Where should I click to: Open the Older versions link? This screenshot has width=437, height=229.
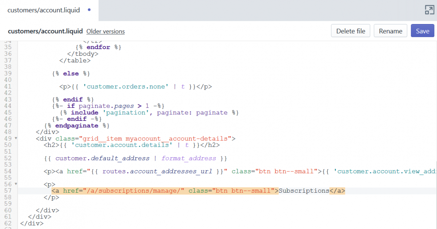point(106,31)
